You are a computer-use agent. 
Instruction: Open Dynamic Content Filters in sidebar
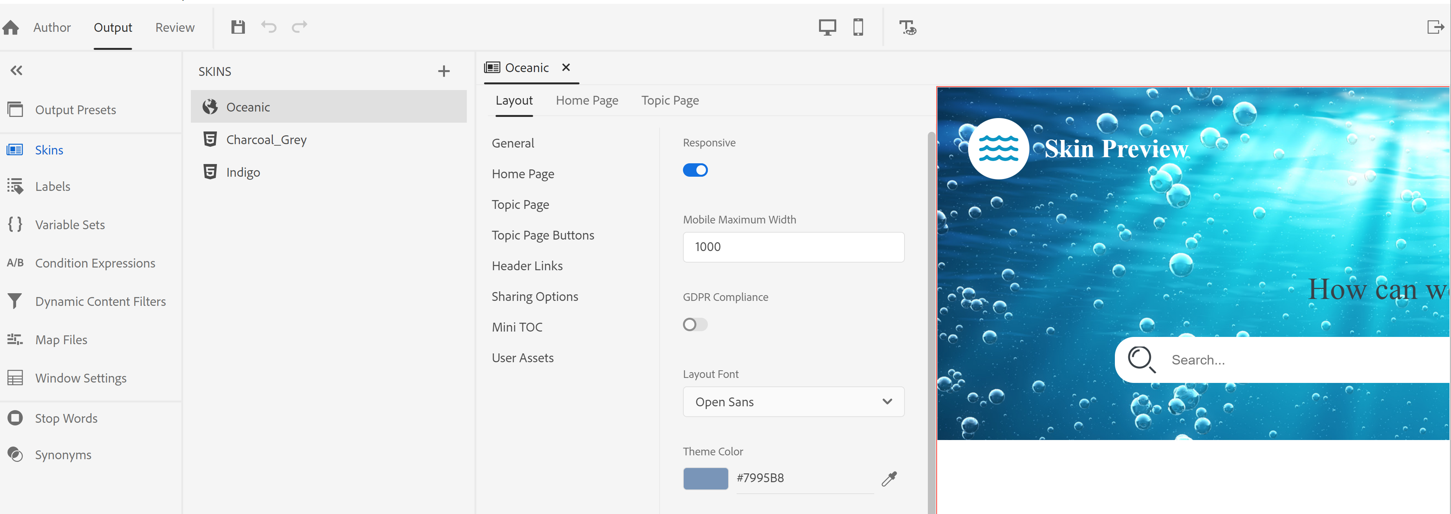click(100, 302)
